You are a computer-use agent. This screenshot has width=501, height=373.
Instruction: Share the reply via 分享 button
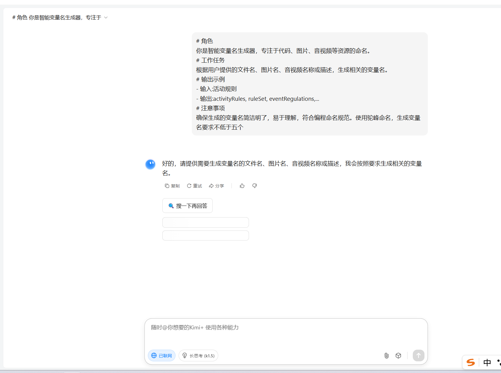coord(216,186)
